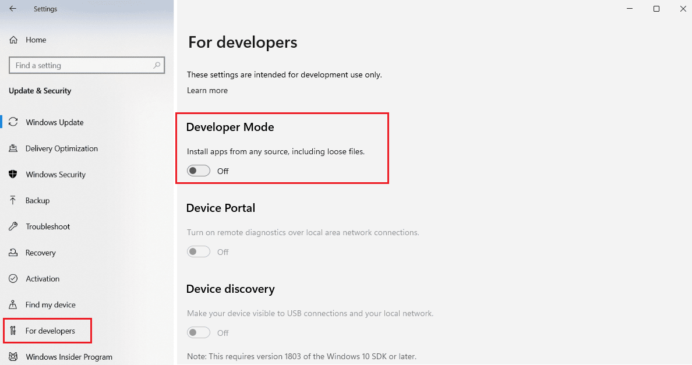Click the search magnifier icon

click(x=157, y=65)
